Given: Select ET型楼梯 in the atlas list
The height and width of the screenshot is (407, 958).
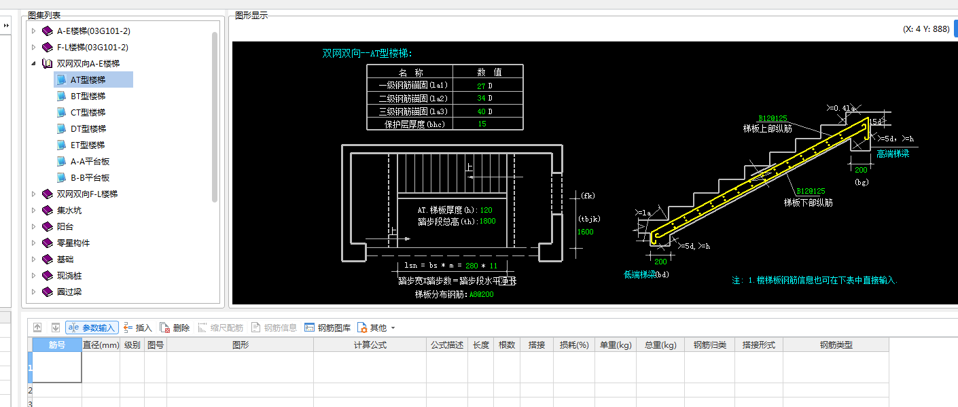Looking at the screenshot, I should coord(88,145).
